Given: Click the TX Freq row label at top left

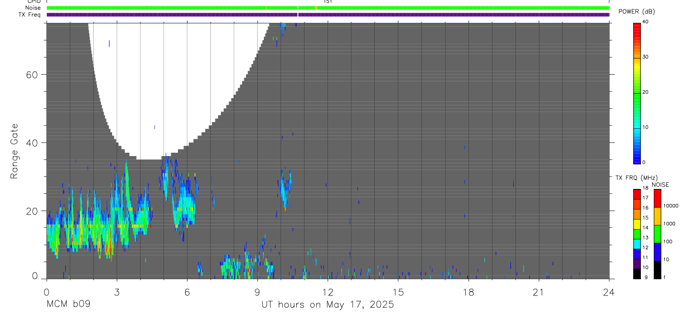Looking at the screenshot, I should (x=30, y=14).
